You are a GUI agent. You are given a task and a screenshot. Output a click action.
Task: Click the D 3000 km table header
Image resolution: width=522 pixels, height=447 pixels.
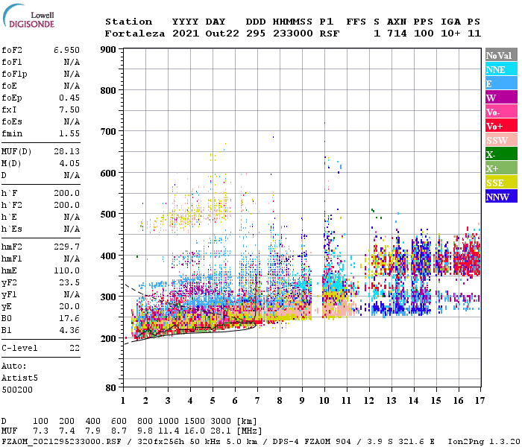[221, 422]
